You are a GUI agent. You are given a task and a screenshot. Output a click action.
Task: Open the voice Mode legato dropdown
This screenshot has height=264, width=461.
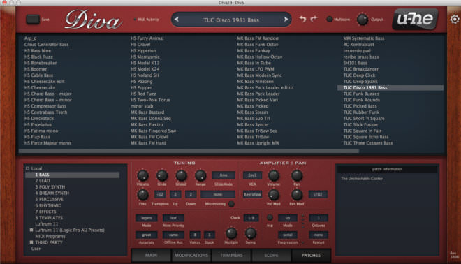147,218
